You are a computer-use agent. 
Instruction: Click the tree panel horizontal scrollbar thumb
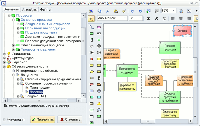click(x=39, y=101)
